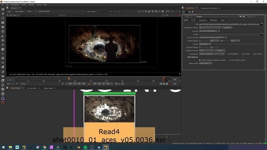Image resolution: width=267 pixels, height=150 pixels.
Task: Browse for File path folder icon
Action: [262, 24]
